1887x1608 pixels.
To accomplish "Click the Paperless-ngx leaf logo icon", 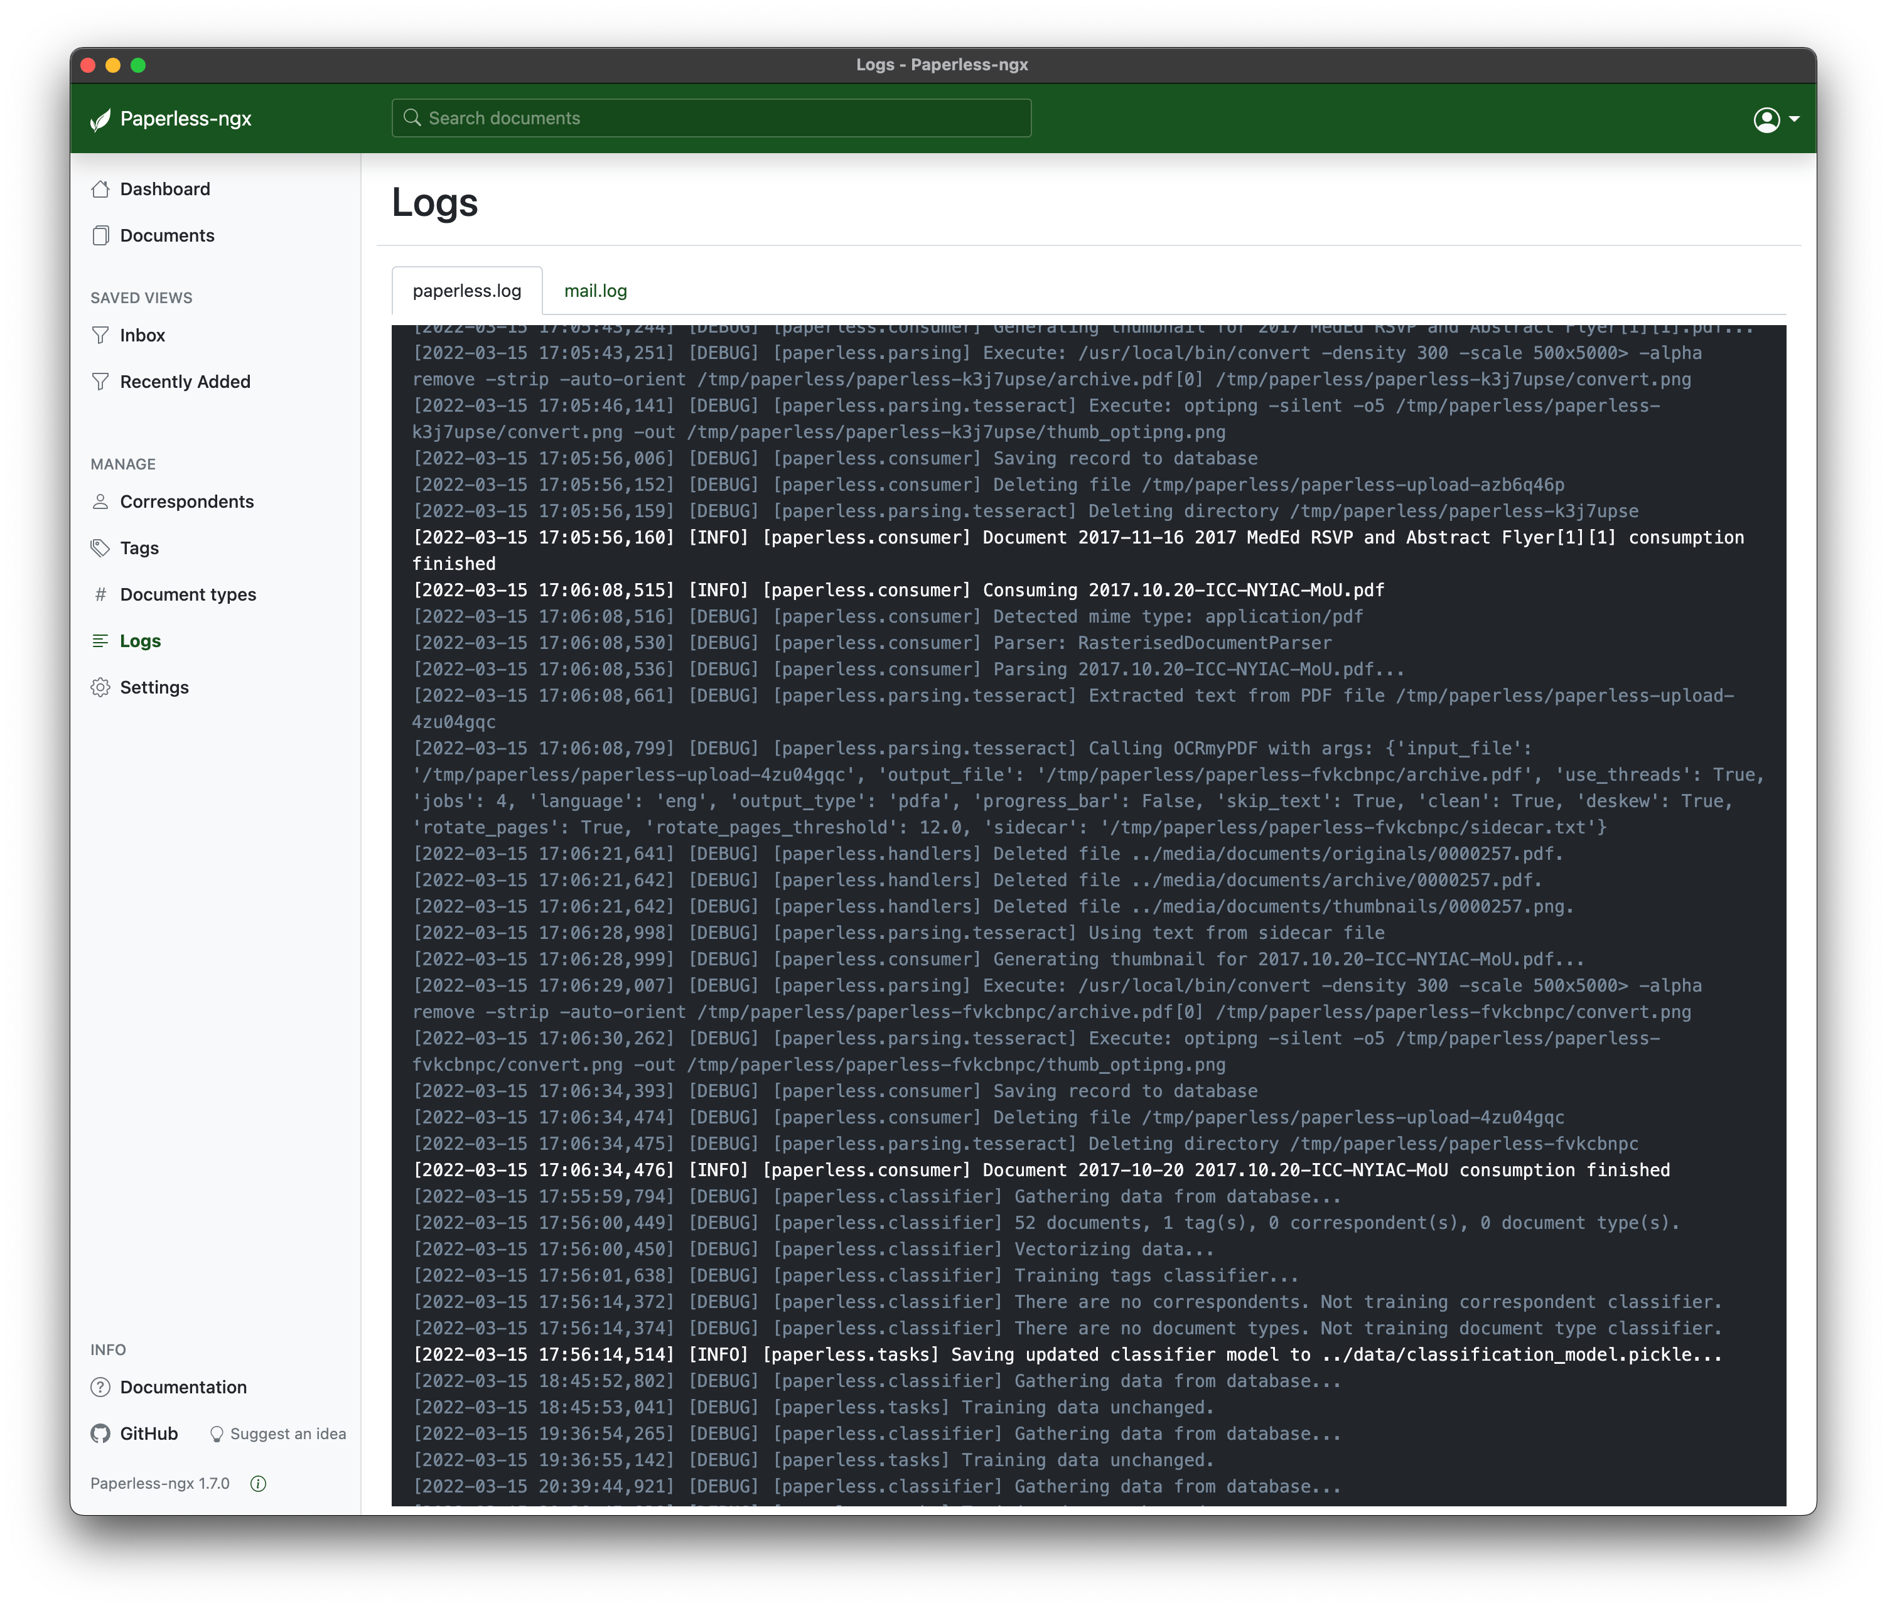I will (x=100, y=119).
